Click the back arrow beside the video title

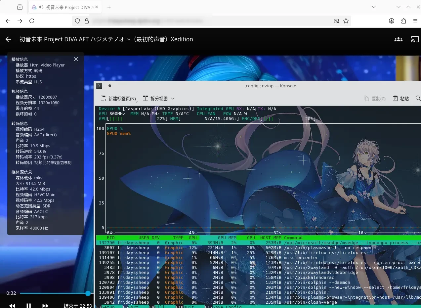[x=8, y=39]
